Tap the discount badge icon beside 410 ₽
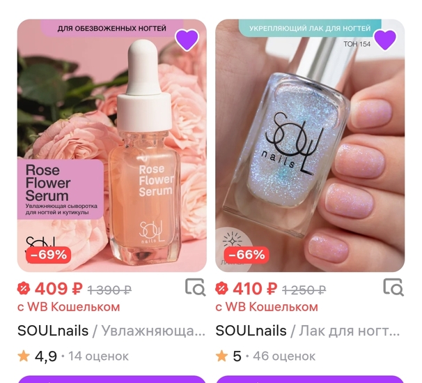The width and height of the screenshot is (422, 383). point(221,289)
